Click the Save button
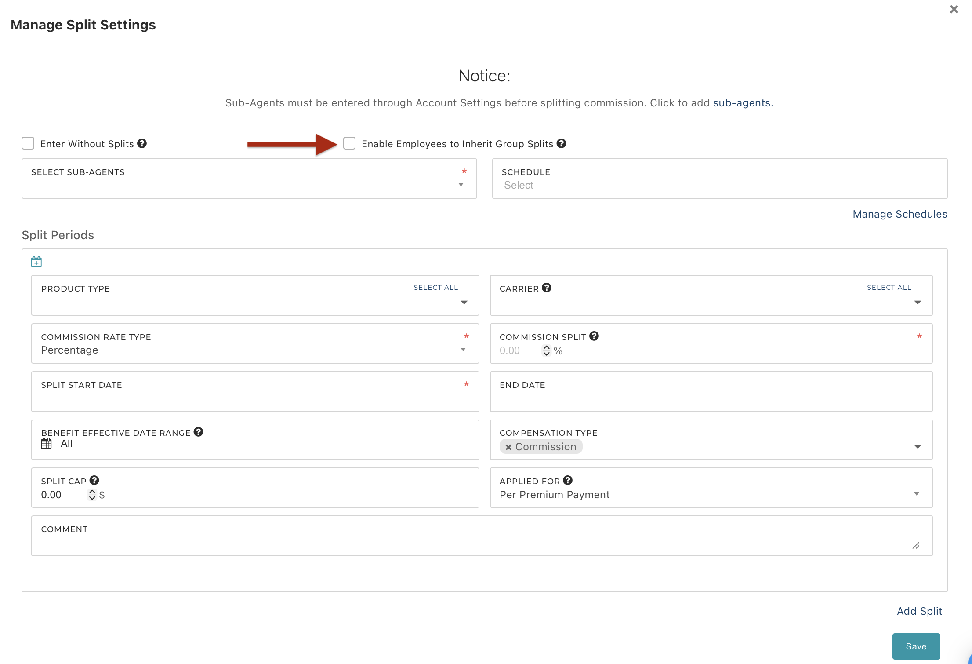Image resolution: width=972 pixels, height=664 pixels. coord(916,646)
